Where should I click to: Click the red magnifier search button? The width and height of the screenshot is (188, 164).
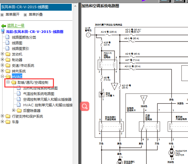(x=85, y=106)
